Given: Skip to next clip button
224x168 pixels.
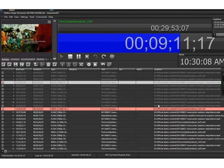Looking at the screenshot, I should coord(87,56).
